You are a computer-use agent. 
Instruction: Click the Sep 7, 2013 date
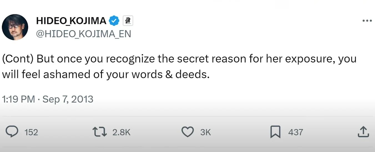[x=68, y=99]
